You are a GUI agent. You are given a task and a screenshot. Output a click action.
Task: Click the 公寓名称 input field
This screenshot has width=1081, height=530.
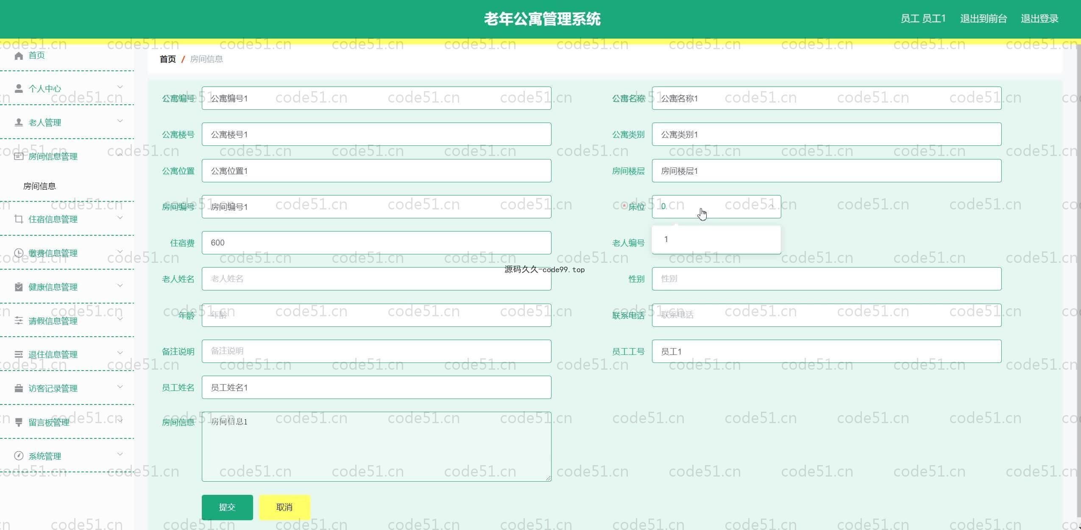[x=827, y=98]
